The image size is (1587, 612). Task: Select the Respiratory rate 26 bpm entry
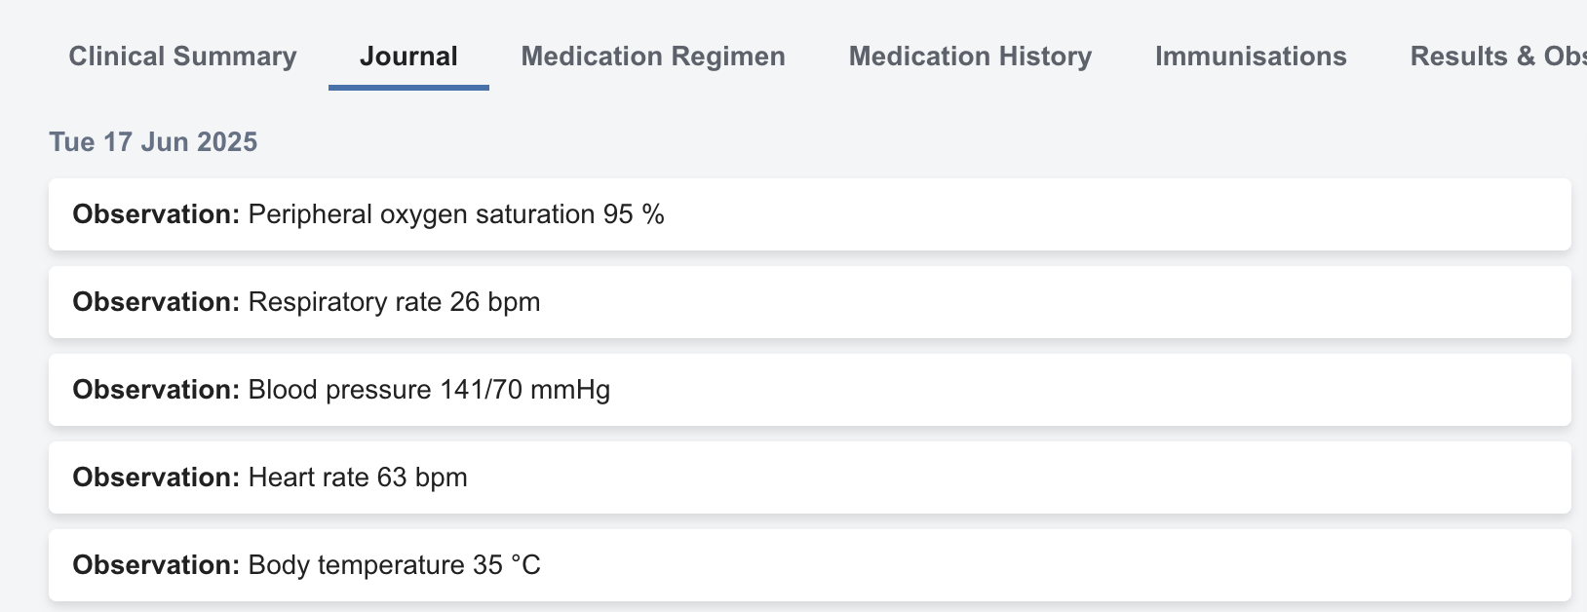[x=809, y=302]
